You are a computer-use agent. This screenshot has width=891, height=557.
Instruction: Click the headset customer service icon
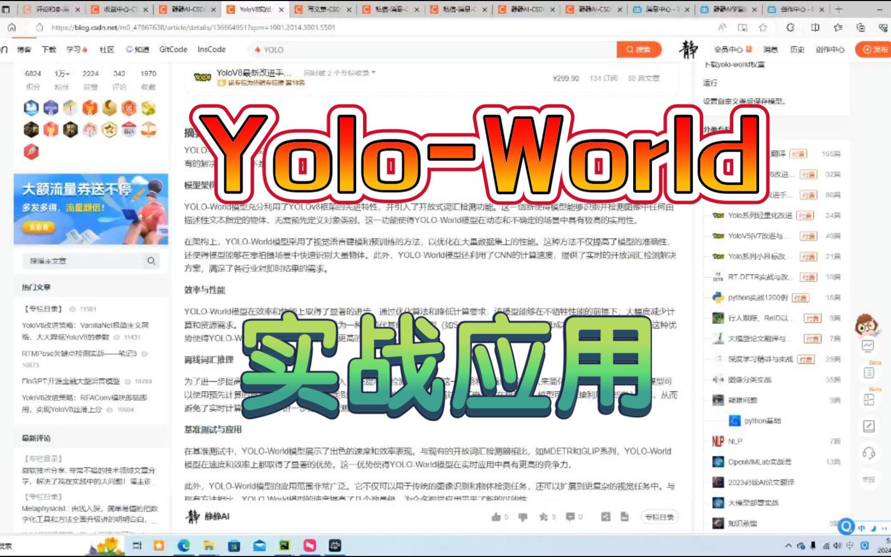pos(869,453)
